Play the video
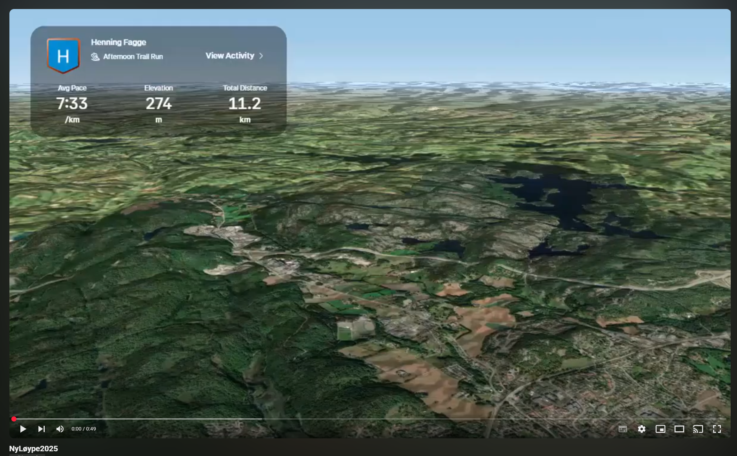Image resolution: width=737 pixels, height=456 pixels. 23,429
